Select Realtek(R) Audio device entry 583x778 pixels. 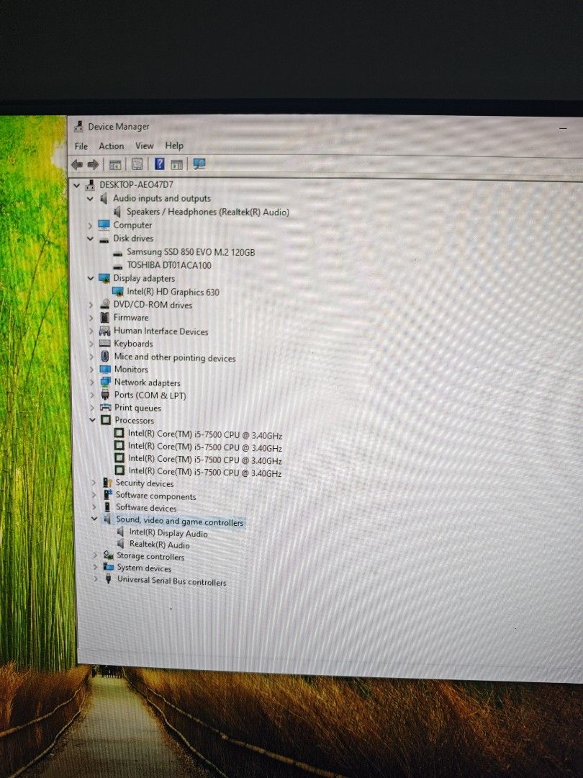[x=158, y=544]
